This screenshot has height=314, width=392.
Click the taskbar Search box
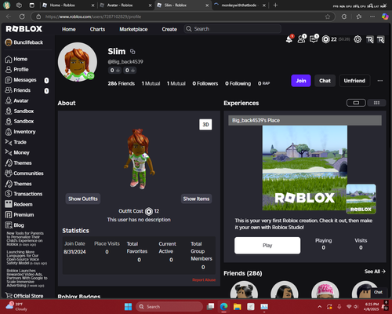(x=169, y=306)
